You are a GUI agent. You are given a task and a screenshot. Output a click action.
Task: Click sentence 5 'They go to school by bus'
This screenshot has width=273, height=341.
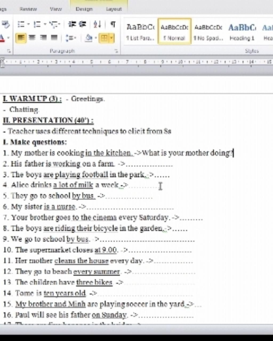point(78,196)
